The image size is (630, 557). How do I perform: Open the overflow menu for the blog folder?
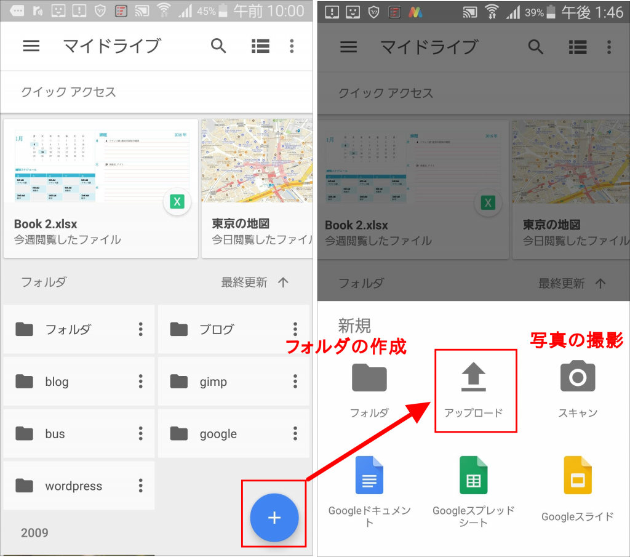click(x=140, y=381)
